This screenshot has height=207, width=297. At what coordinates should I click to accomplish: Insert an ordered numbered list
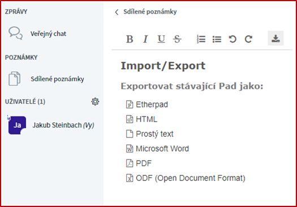pyautogui.click(x=201, y=39)
